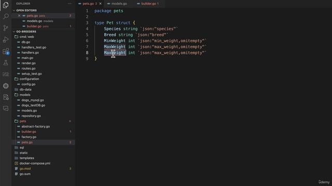Collapse the models folder
332x186 pixels.
pyautogui.click(x=25, y=95)
